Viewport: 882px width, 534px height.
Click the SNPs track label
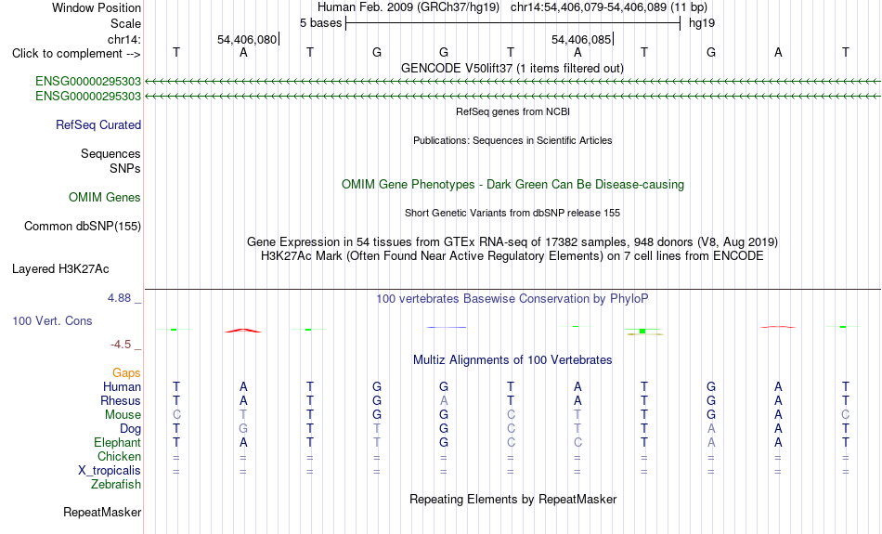coord(125,168)
